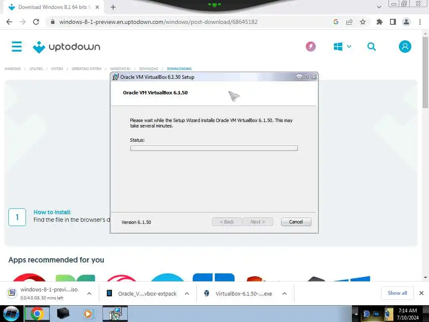Image resolution: width=429 pixels, height=322 pixels.
Task: Open media player taskbar icon
Action: pyautogui.click(x=88, y=314)
